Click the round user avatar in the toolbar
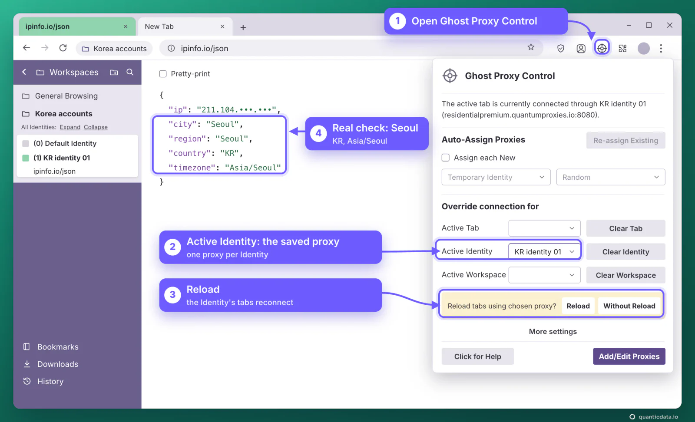The height and width of the screenshot is (422, 695). 643,49
